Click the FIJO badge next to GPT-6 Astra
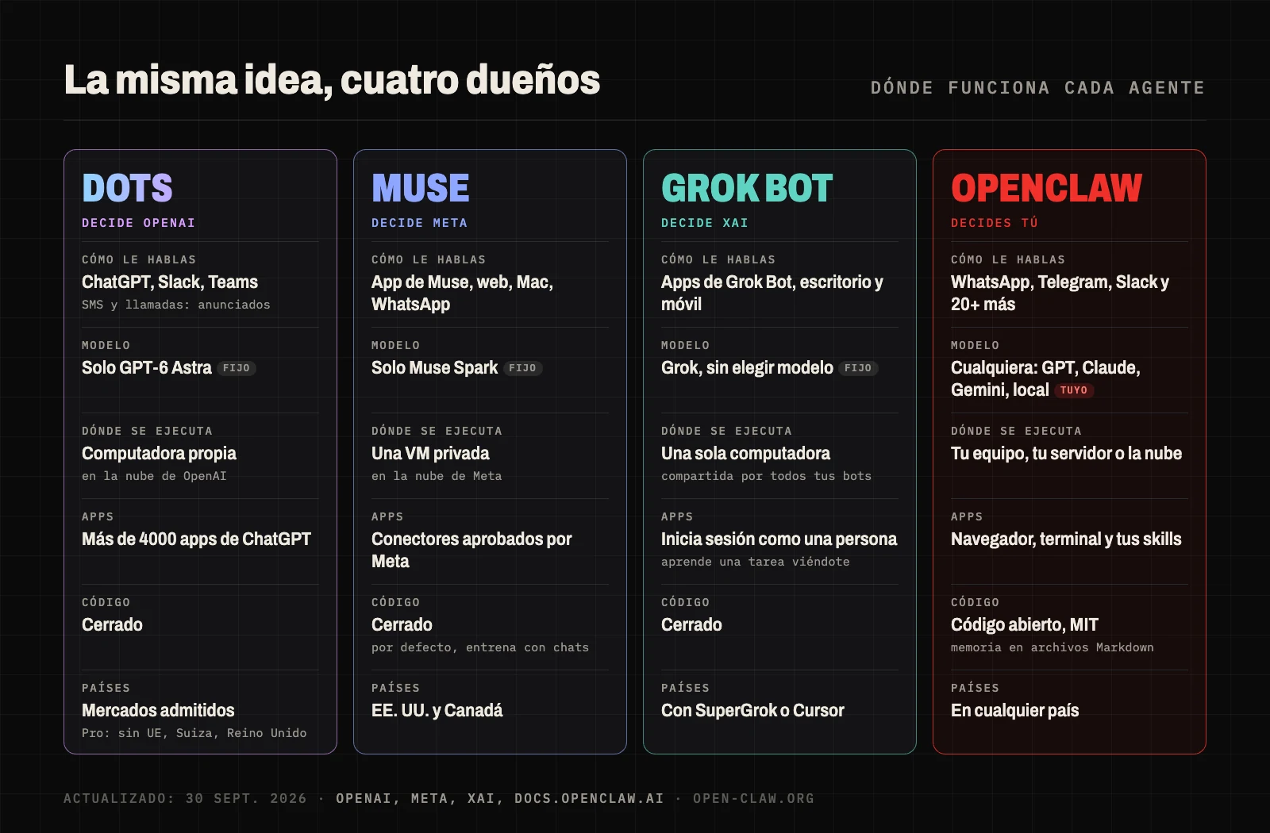 [x=237, y=368]
